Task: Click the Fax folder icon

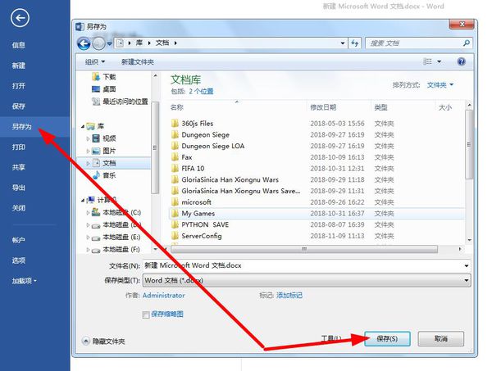Action: coord(175,157)
